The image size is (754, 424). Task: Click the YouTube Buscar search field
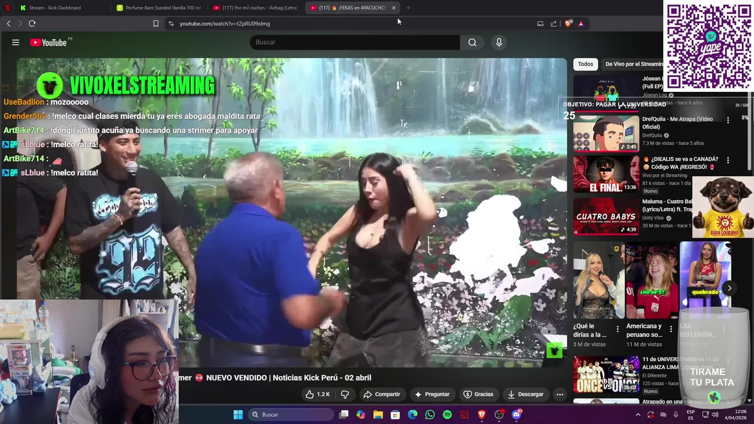point(355,42)
